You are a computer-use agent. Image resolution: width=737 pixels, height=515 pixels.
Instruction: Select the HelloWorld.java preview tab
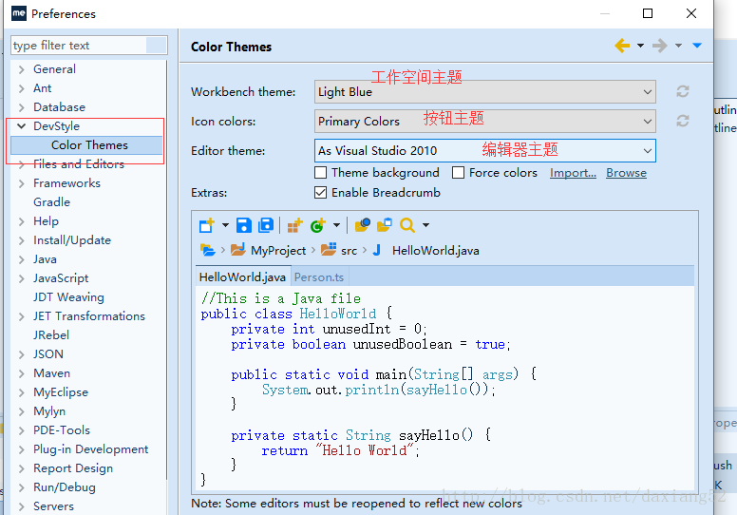click(x=242, y=277)
